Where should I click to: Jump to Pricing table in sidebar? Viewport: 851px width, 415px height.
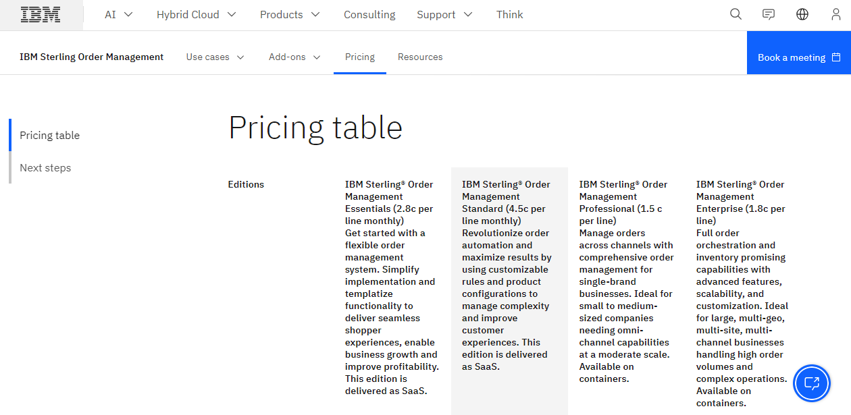point(50,135)
